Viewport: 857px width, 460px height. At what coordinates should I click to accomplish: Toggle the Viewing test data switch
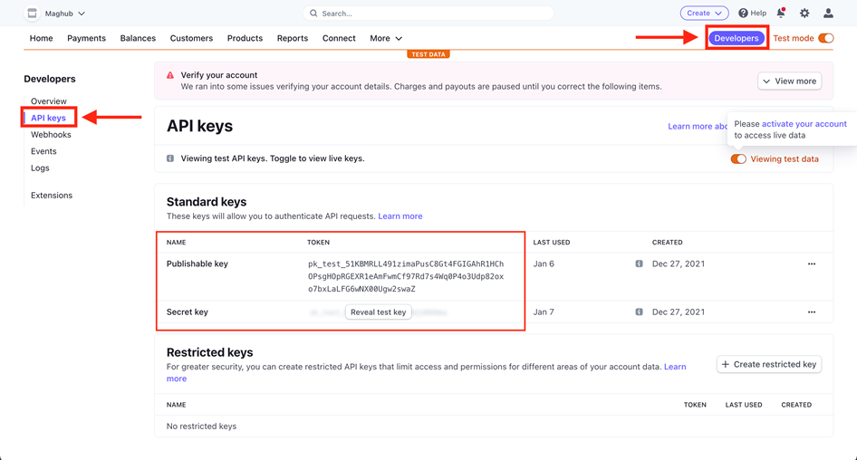(x=738, y=159)
